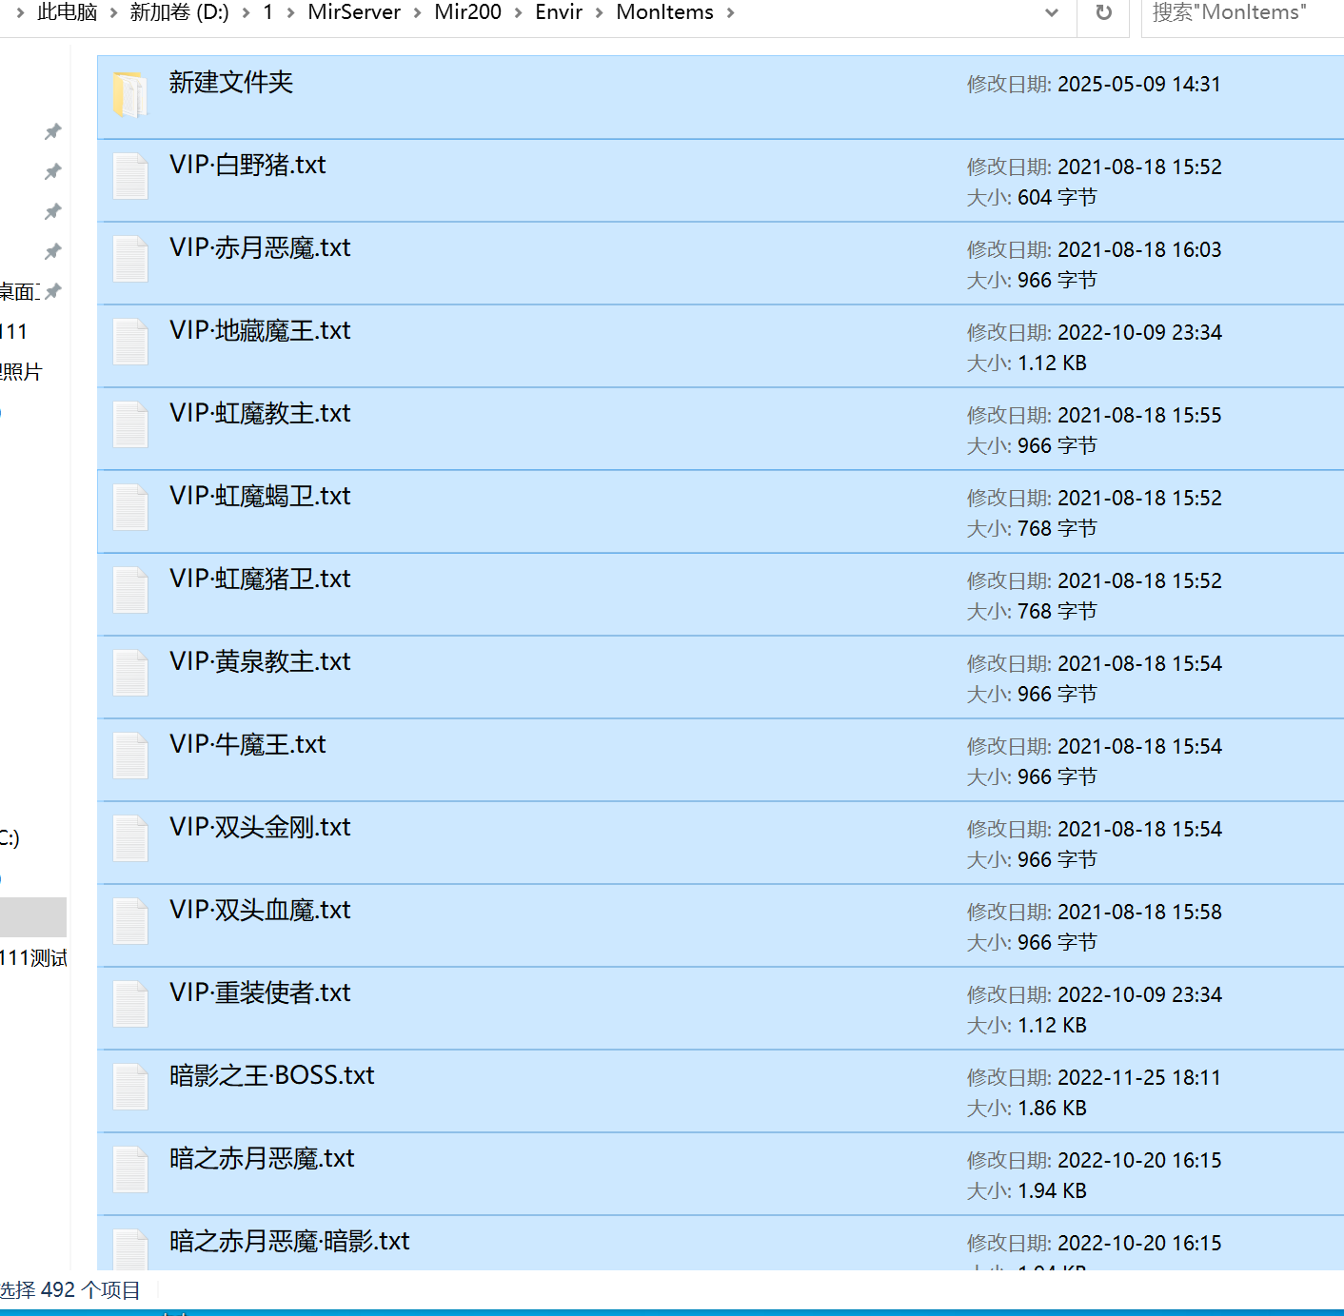The height and width of the screenshot is (1316, 1344).
Task: Select the VIP·双头金刚.txt file icon
Action: tap(130, 838)
